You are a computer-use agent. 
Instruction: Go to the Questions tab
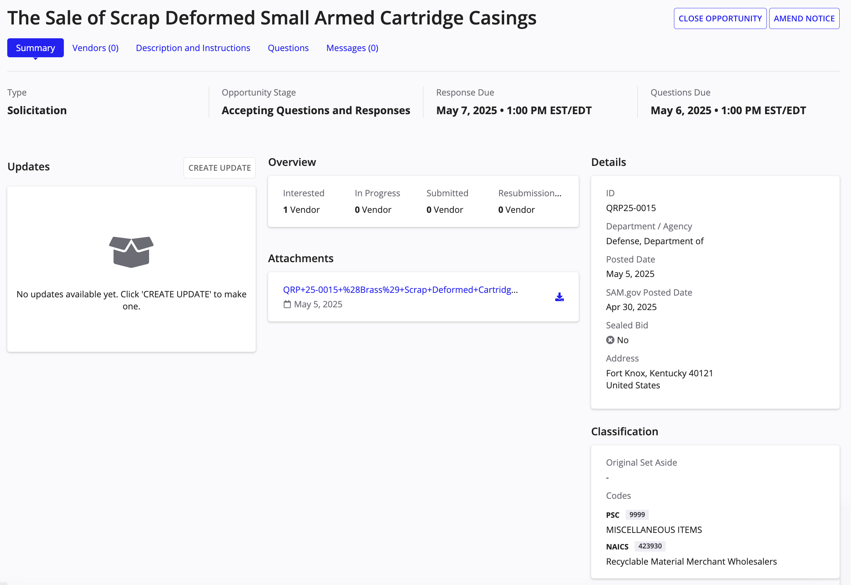click(288, 48)
